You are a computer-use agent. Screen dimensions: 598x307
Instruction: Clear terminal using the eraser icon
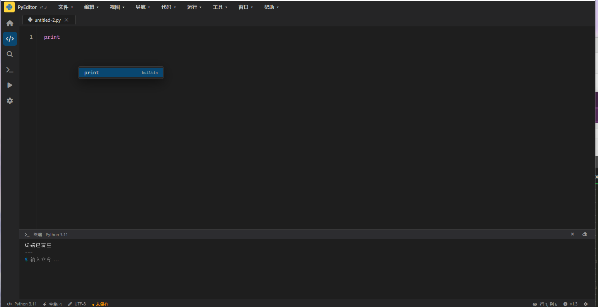pyautogui.click(x=584, y=234)
